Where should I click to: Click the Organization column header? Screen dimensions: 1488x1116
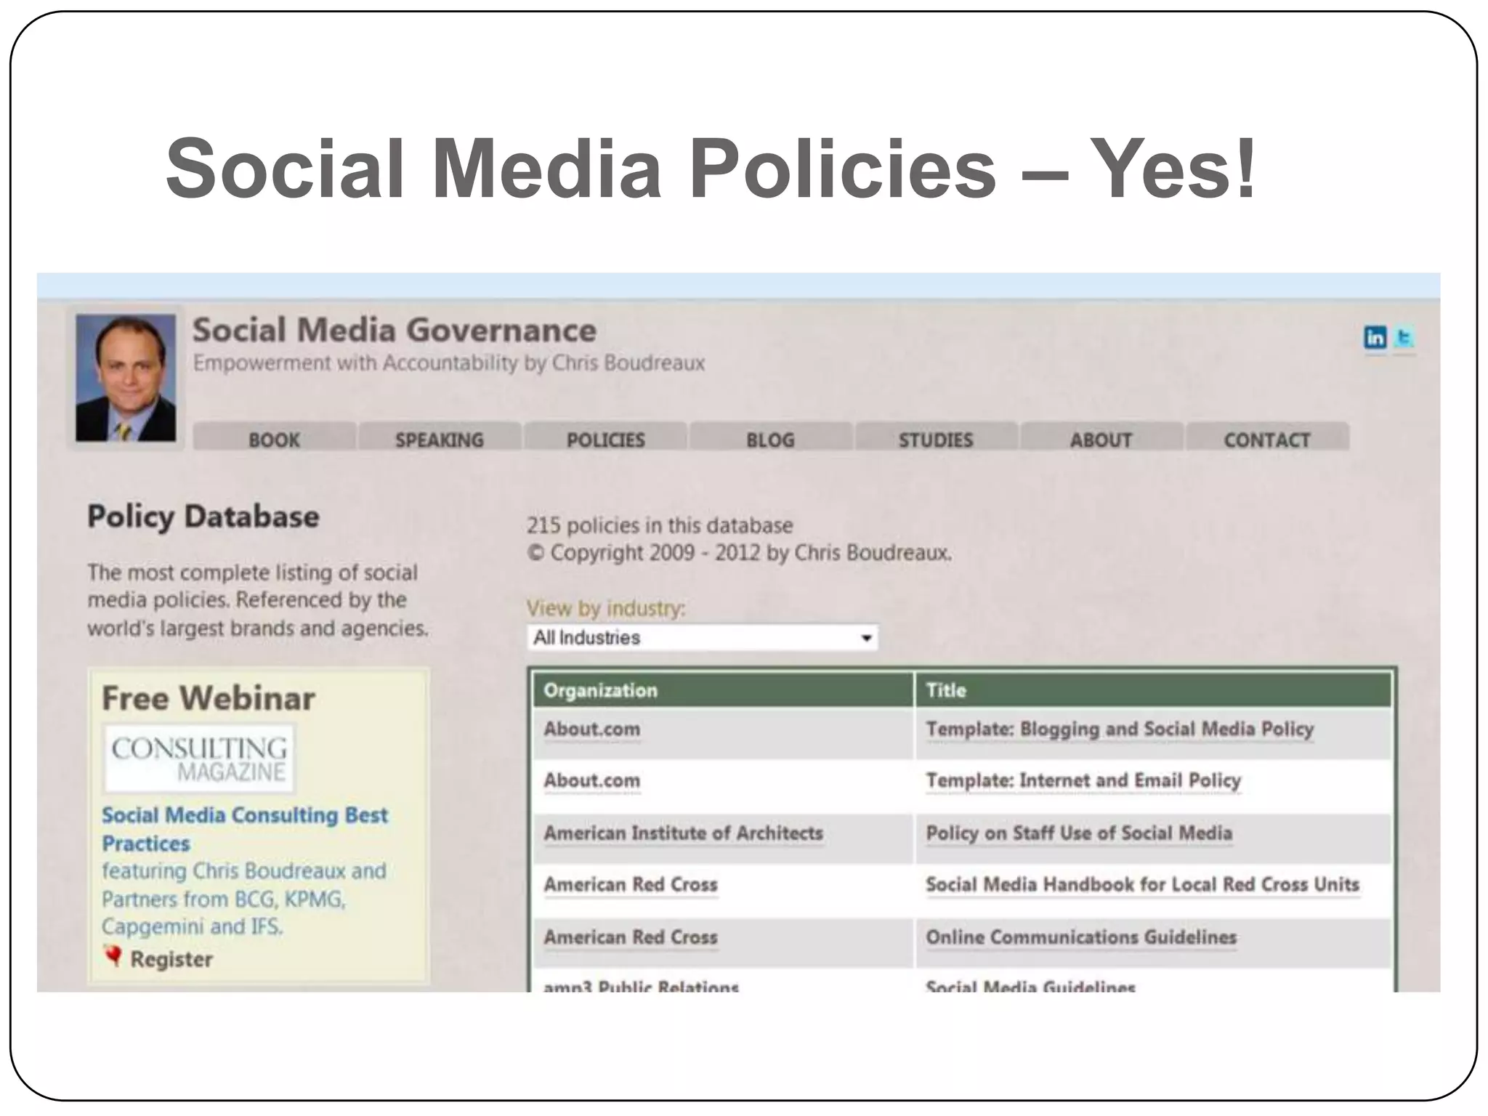coord(723,690)
